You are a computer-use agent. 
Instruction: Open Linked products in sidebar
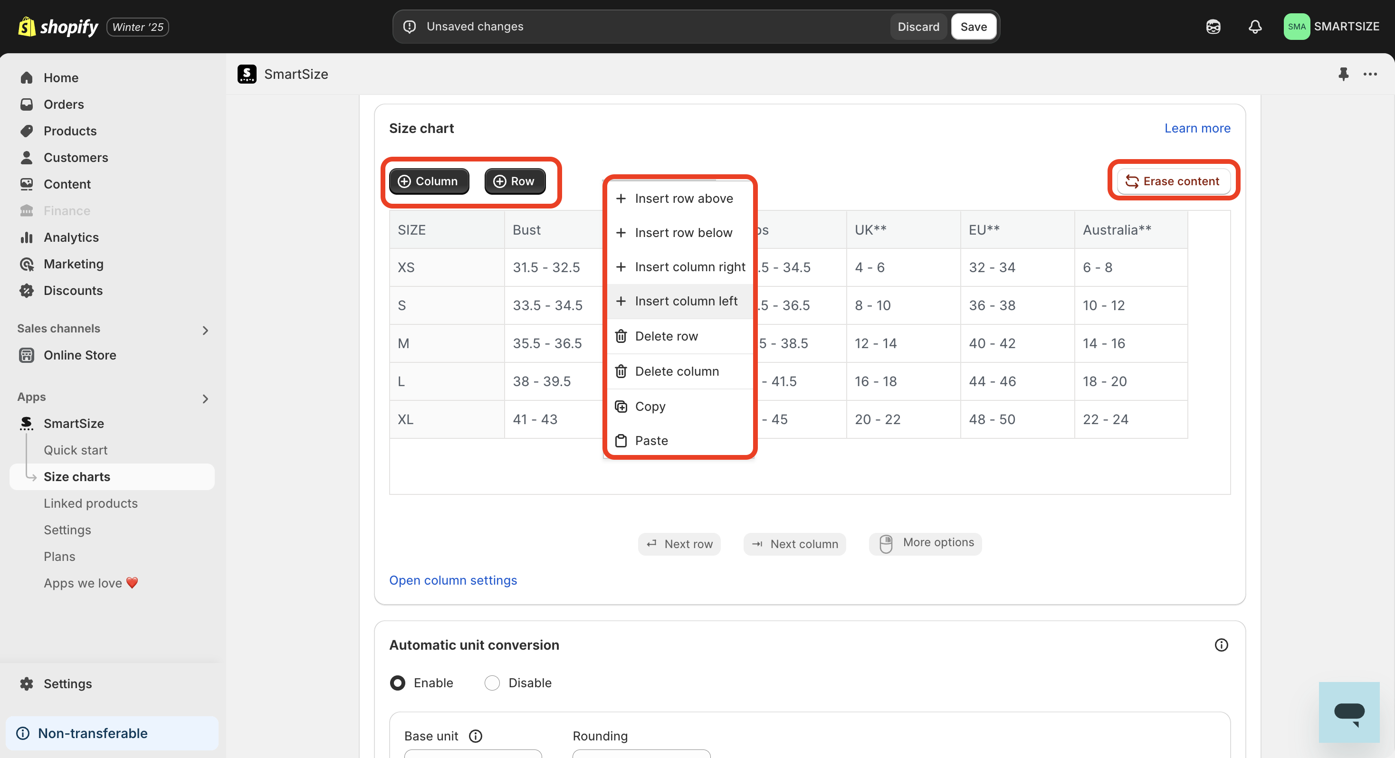[91, 503]
